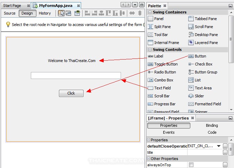Collapse the Properties section in JFrame Properties
Screen dimensions: 234x168
click(x=149, y=140)
